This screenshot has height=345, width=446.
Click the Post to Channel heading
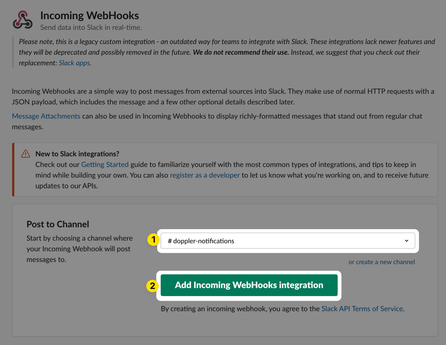tap(58, 224)
